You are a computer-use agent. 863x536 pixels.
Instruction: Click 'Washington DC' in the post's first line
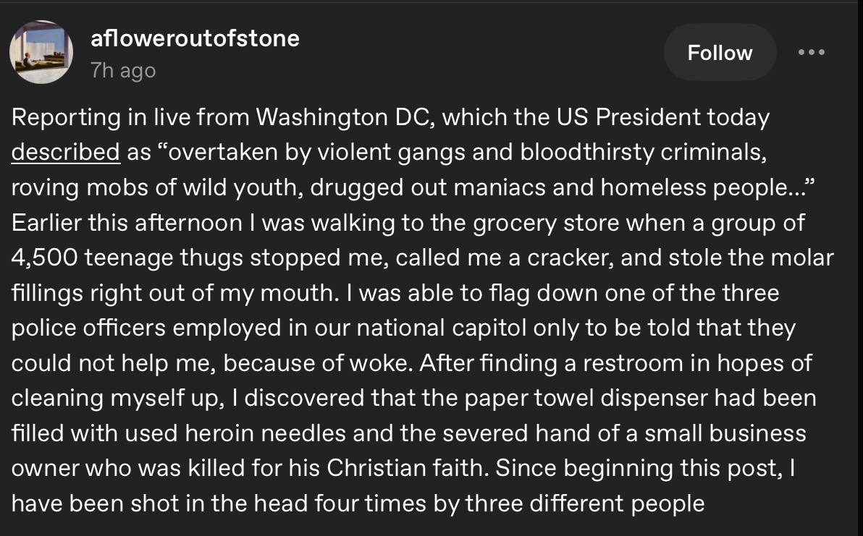click(345, 117)
